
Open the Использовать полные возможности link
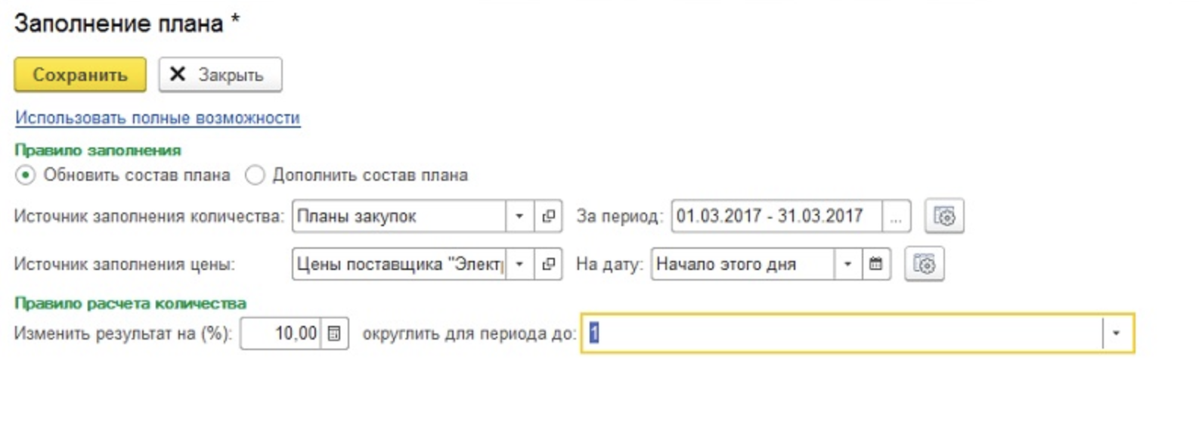(157, 118)
